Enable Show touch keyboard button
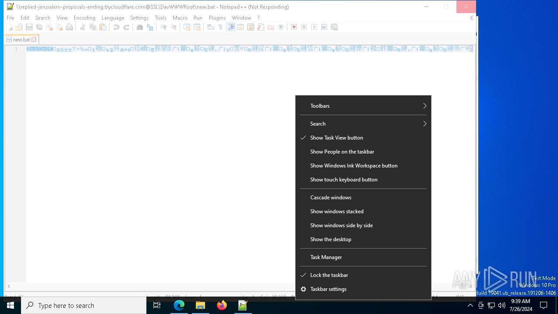This screenshot has height=314, width=558. [363, 180]
